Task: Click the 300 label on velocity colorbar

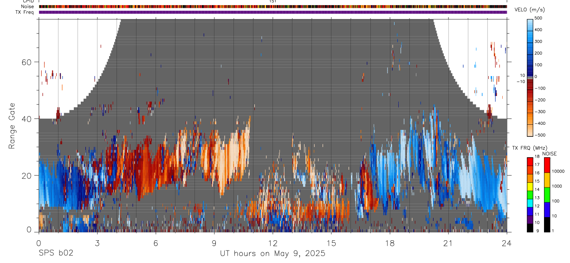Action: coord(538,41)
